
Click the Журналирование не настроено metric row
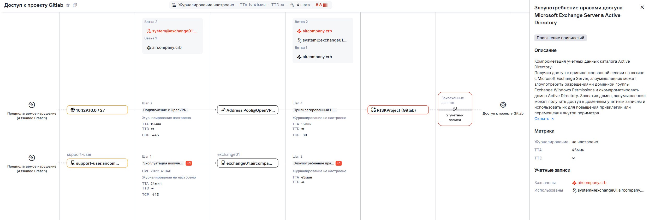click(x=566, y=142)
